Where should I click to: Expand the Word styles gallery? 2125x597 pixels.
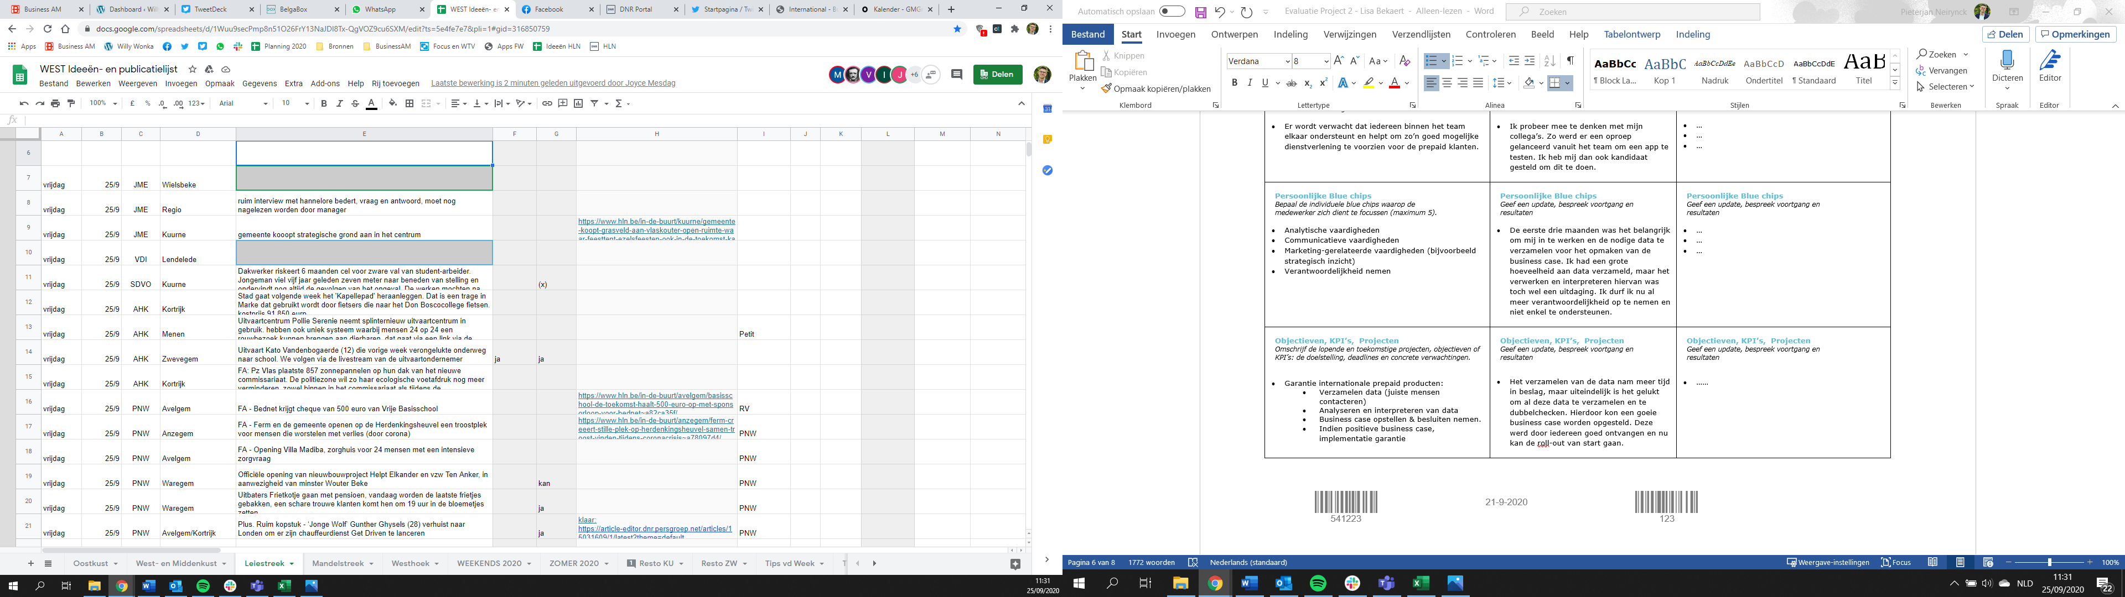pos(1895,83)
